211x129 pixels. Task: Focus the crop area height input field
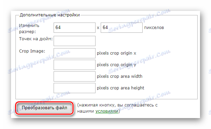(75, 88)
